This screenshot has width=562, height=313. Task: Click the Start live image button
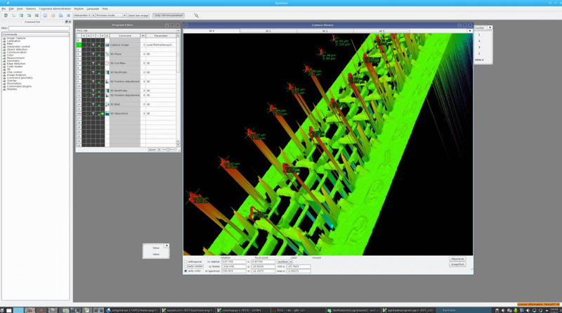138,15
